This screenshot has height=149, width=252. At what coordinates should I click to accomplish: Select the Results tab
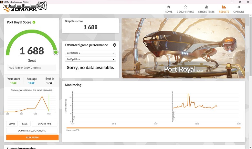pos(224,9)
